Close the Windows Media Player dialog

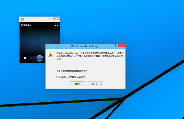point(122,46)
